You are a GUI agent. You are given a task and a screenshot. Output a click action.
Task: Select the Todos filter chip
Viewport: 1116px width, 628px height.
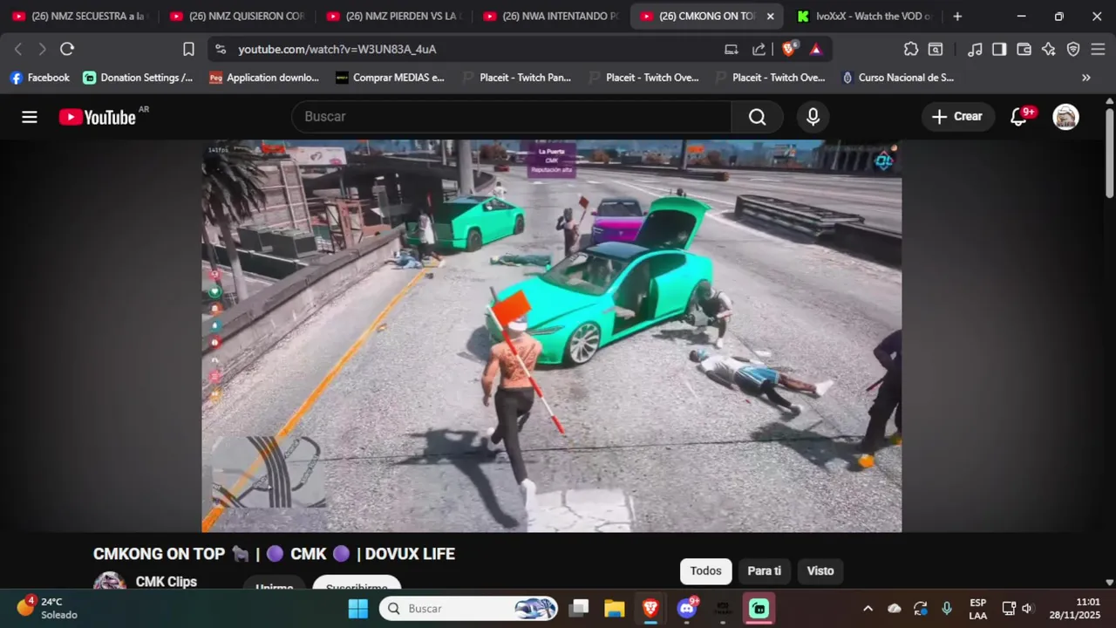tap(705, 571)
